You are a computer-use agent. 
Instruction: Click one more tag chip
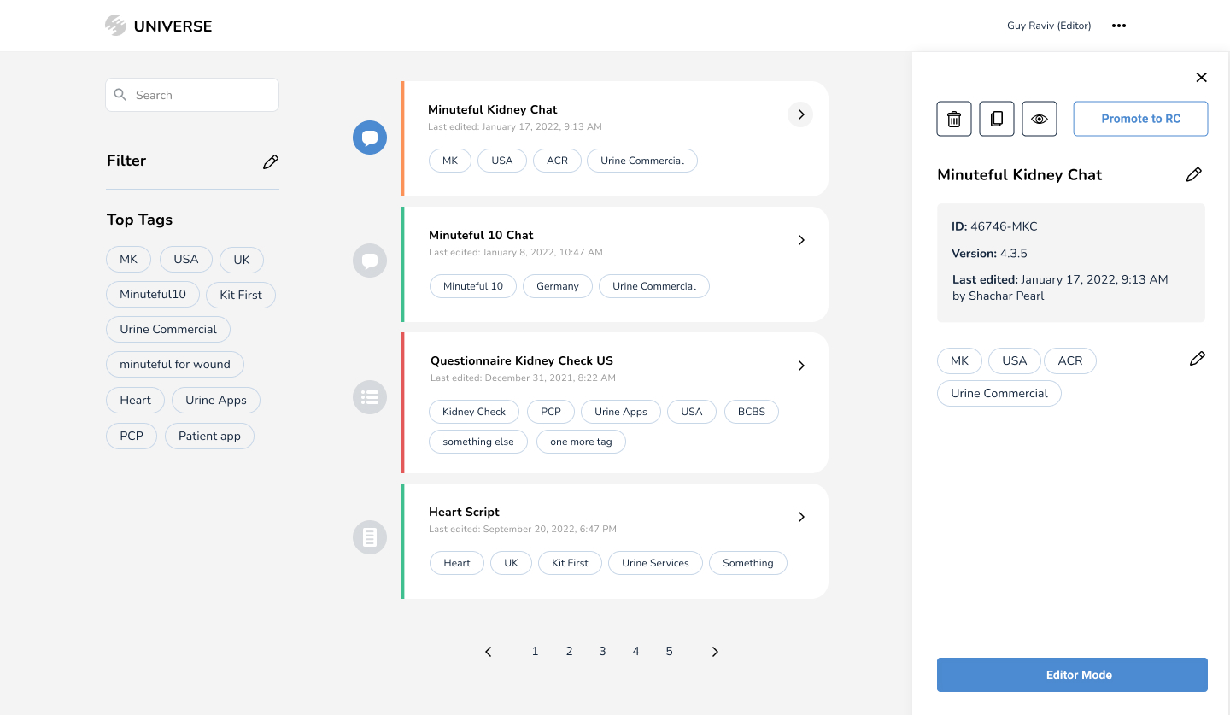581,442
